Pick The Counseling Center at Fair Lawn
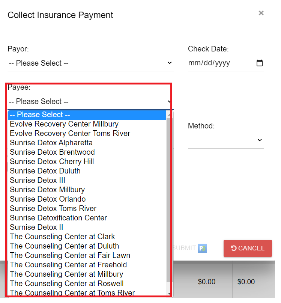 point(70,255)
